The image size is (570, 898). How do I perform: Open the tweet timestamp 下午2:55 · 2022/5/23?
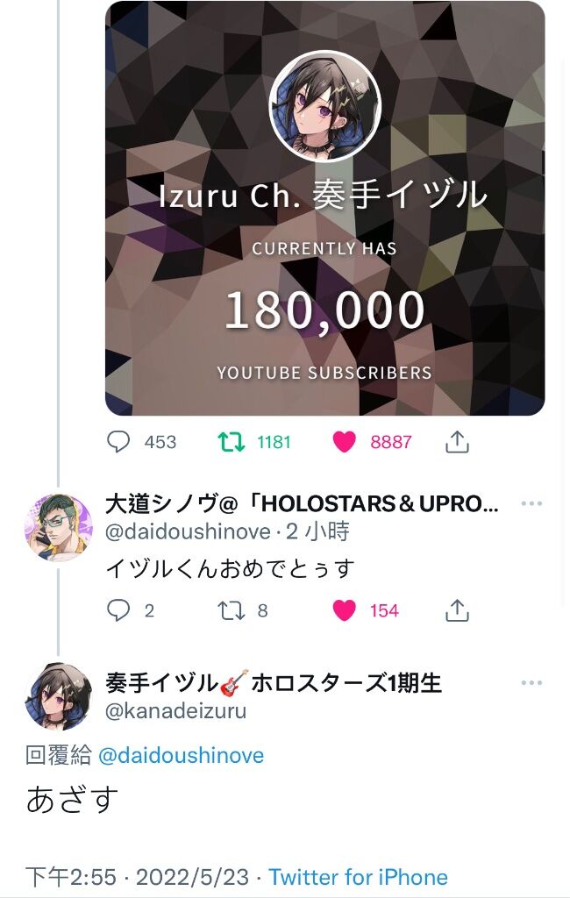[138, 877]
